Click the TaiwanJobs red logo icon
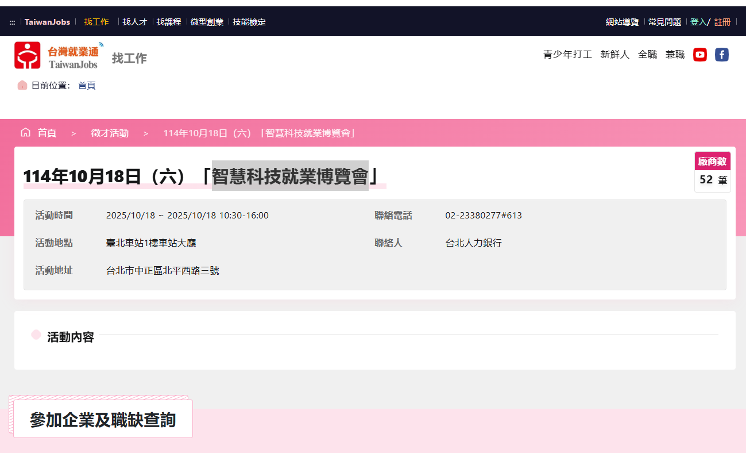This screenshot has width=746, height=453. point(28,55)
